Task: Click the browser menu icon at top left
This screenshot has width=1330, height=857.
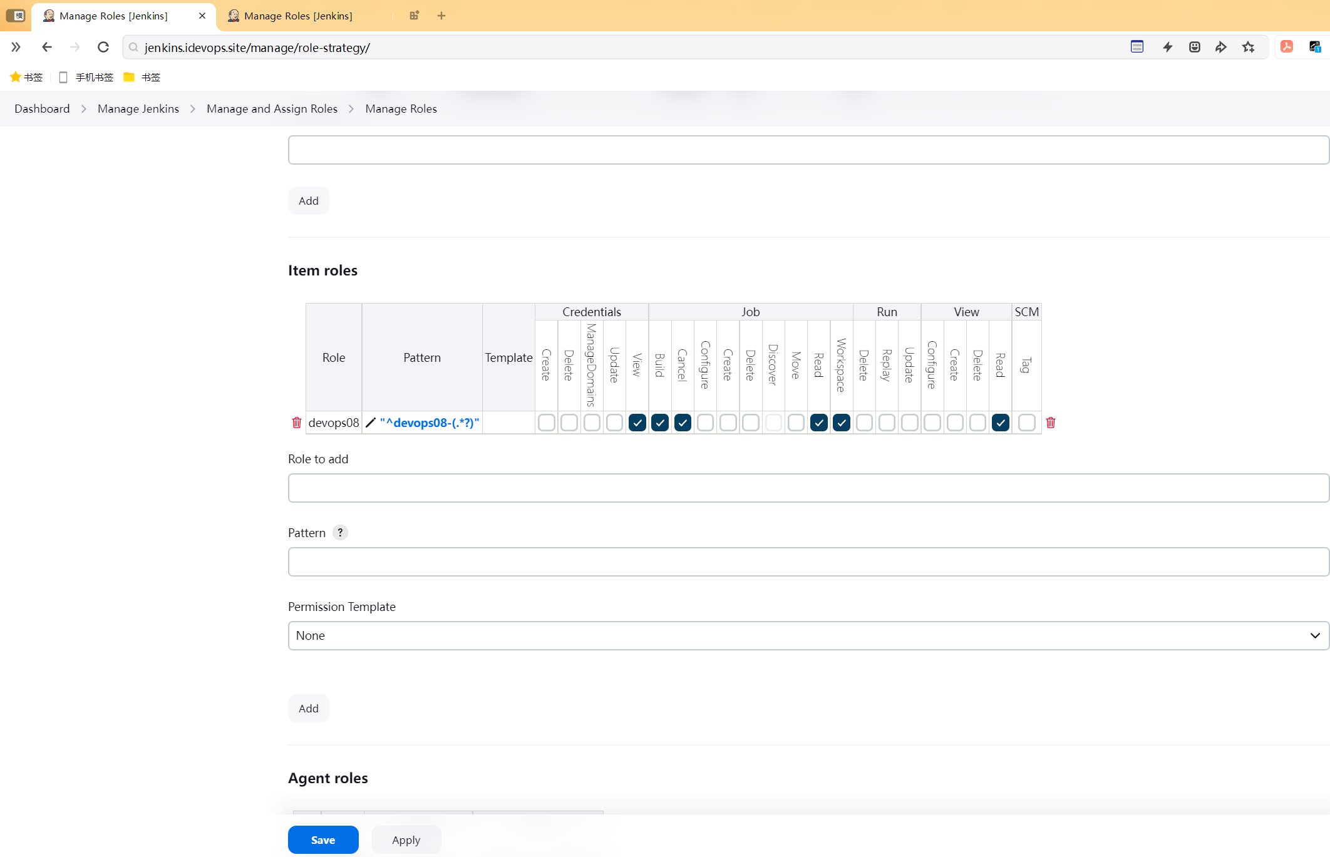Action: pyautogui.click(x=16, y=16)
